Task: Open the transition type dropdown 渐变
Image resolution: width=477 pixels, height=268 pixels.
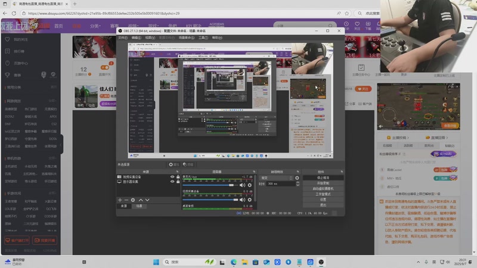Action: click(x=277, y=178)
